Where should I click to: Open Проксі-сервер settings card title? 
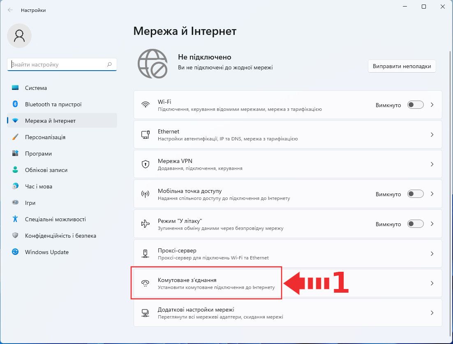pyautogui.click(x=177, y=250)
